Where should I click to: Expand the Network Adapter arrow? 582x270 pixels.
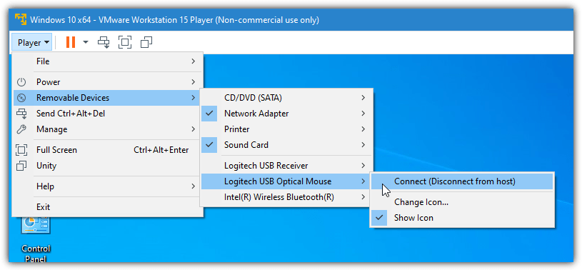[363, 114]
